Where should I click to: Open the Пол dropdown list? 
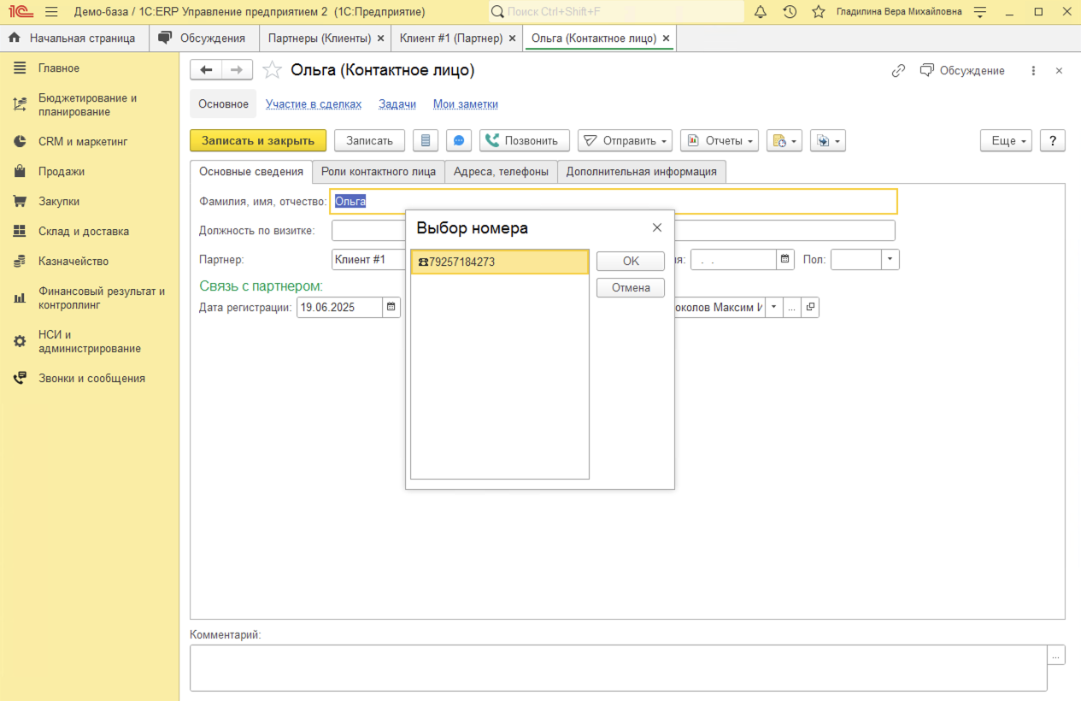tap(890, 259)
